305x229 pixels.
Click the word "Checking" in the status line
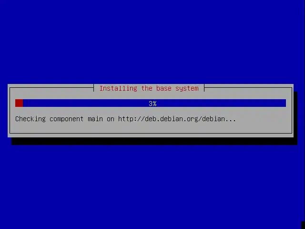30,119
